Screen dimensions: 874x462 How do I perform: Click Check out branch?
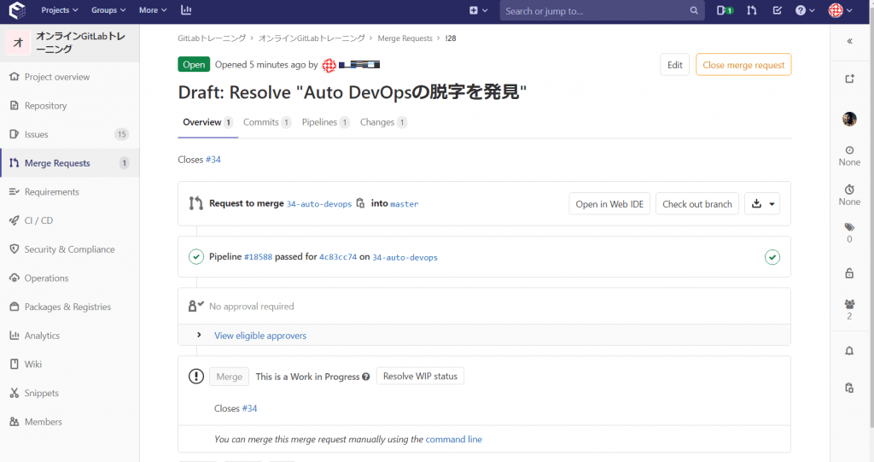[696, 203]
